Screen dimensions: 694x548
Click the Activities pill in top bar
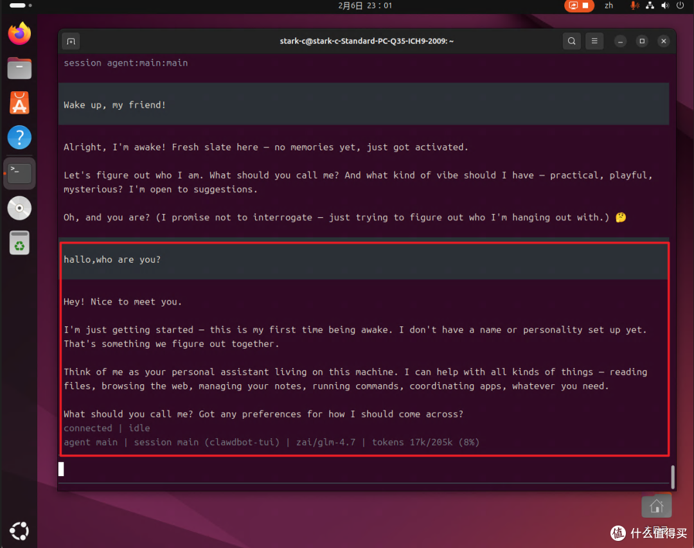click(x=21, y=5)
